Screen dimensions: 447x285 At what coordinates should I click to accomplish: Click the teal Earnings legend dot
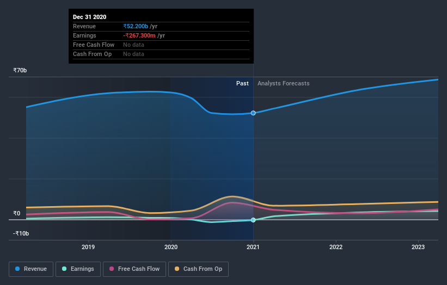[64, 269]
